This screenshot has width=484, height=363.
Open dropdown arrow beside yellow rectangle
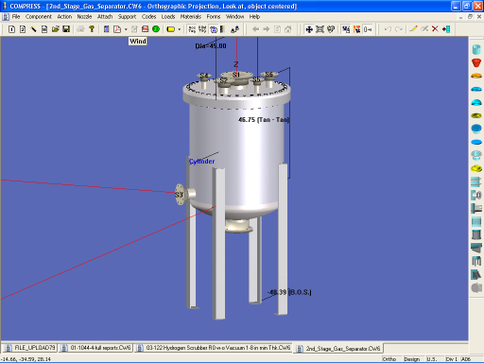[180, 29]
